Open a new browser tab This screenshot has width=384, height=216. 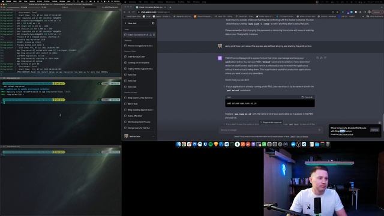pos(170,7)
